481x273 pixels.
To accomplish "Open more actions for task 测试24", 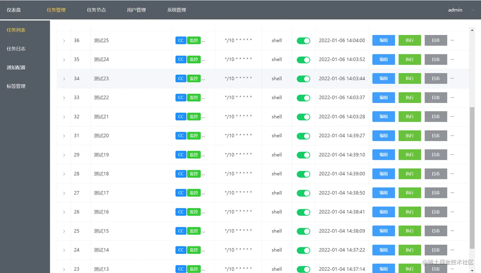I will coord(452,59).
